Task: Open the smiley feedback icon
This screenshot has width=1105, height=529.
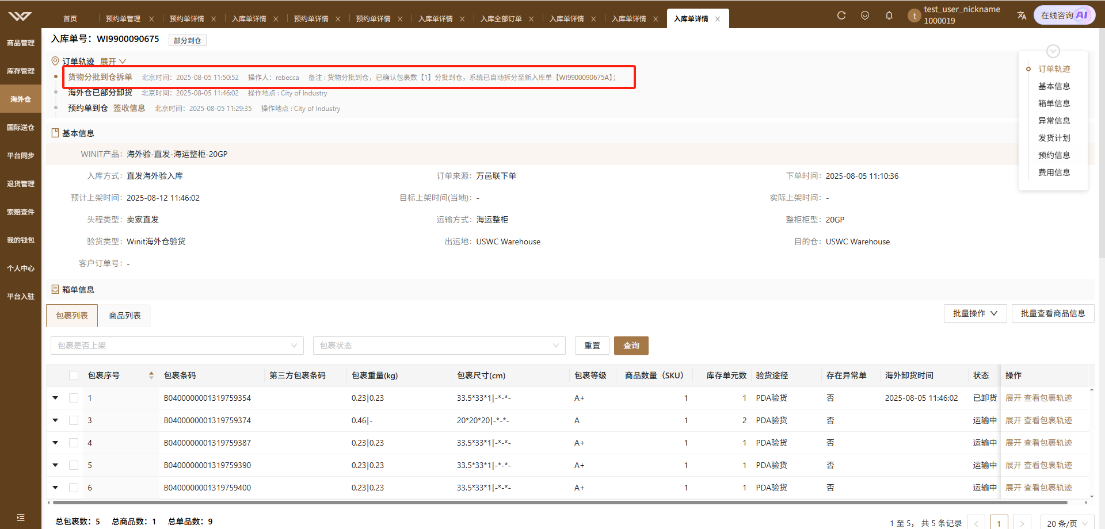Action: coord(865,16)
